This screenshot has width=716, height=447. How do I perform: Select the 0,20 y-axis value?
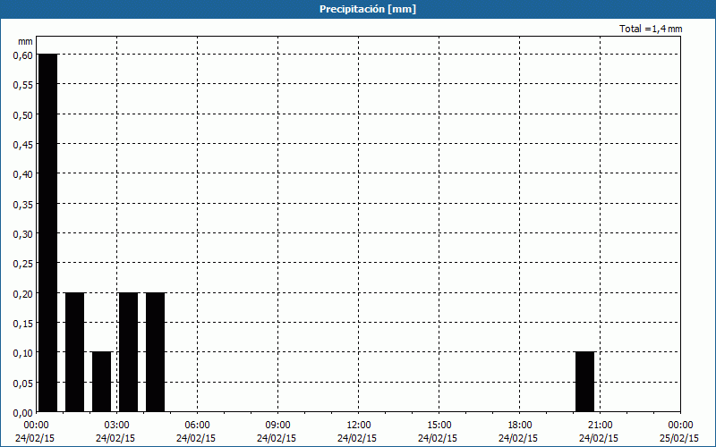point(23,294)
